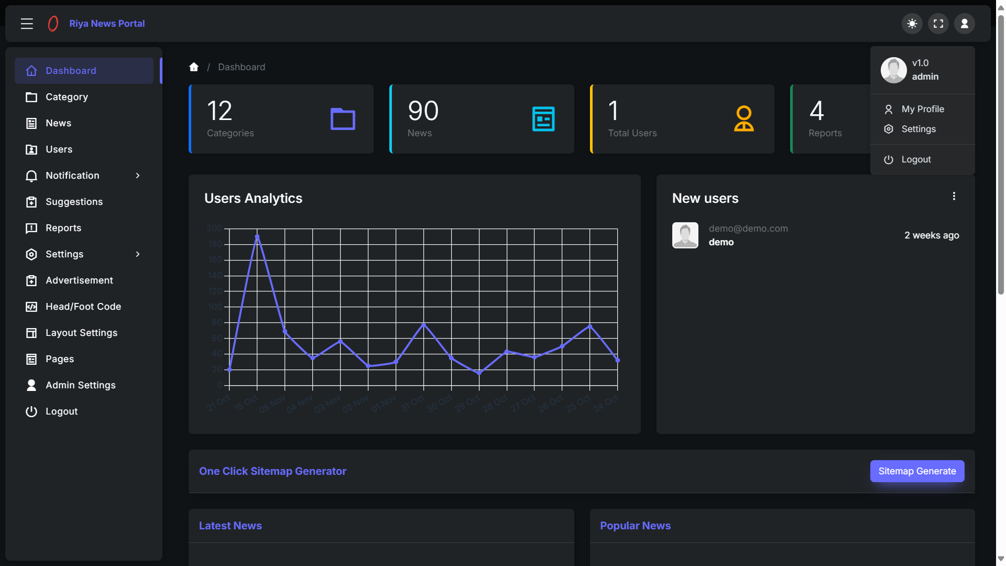1006x566 pixels.
Task: Click the peak data point on analytics chart
Action: 257,237
